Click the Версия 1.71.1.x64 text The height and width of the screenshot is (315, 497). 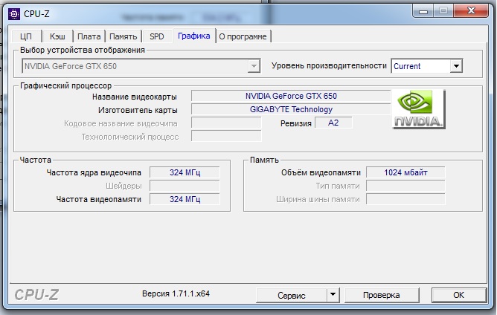(x=176, y=293)
